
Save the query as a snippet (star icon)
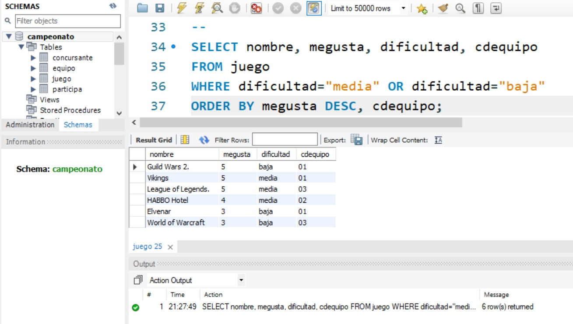tap(422, 8)
